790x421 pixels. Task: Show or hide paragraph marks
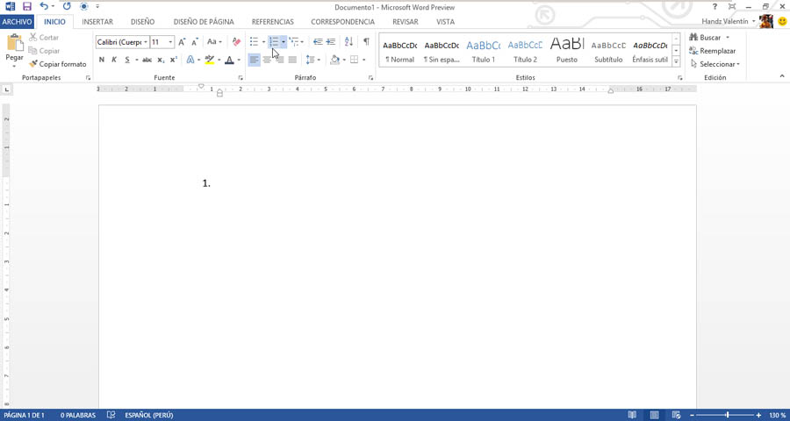(366, 42)
